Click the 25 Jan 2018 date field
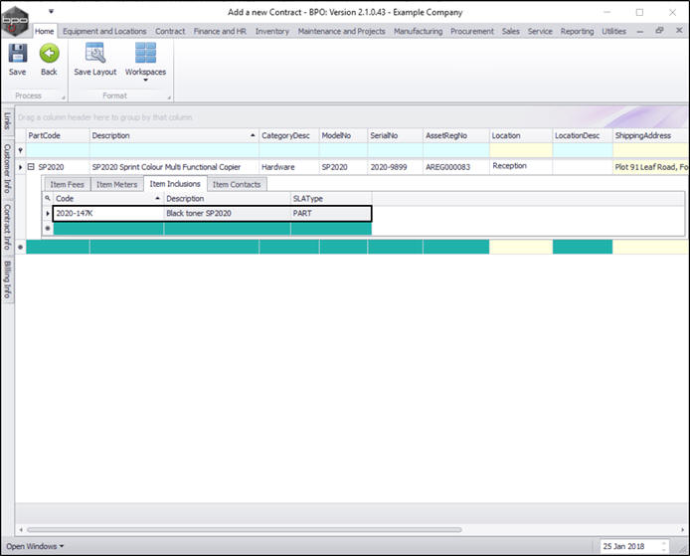The width and height of the screenshot is (690, 556). click(634, 546)
